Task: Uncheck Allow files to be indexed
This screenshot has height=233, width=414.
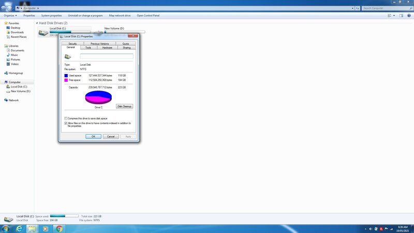Action: (66, 123)
